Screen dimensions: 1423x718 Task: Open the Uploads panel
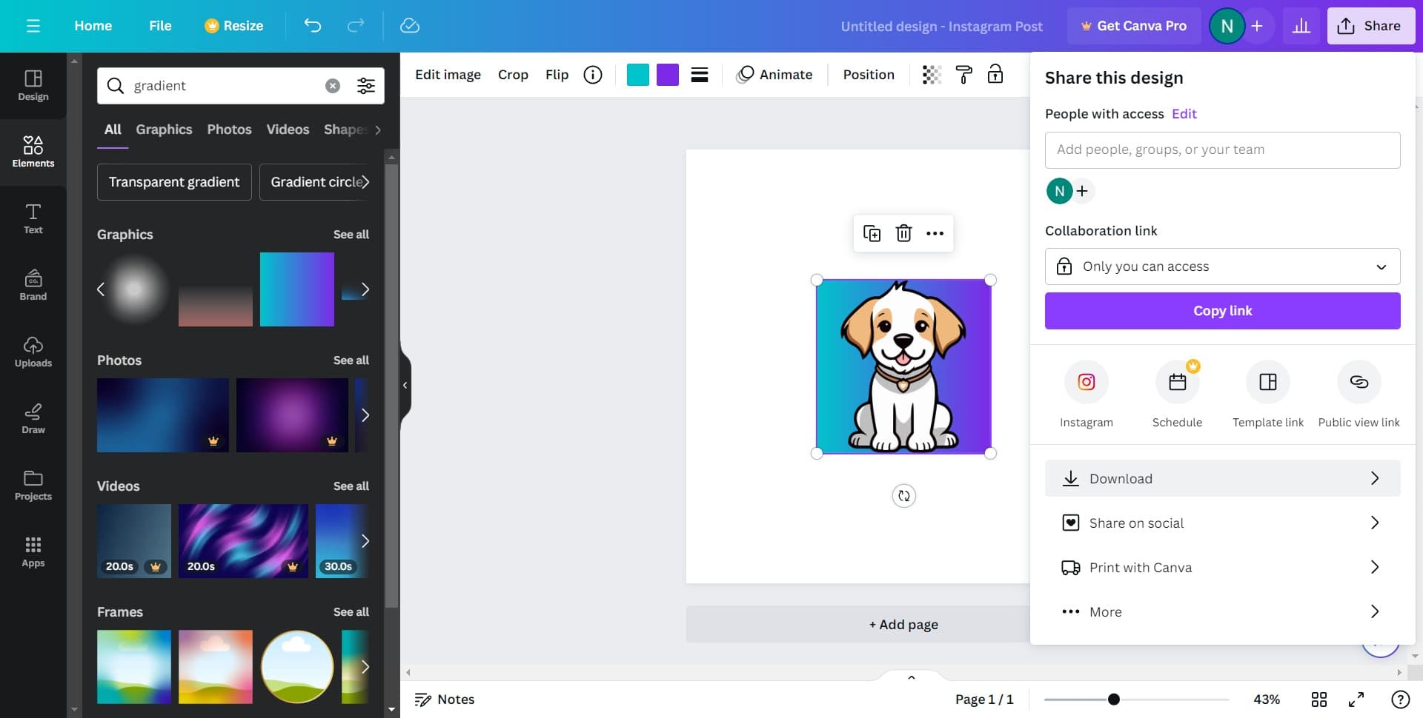point(33,352)
